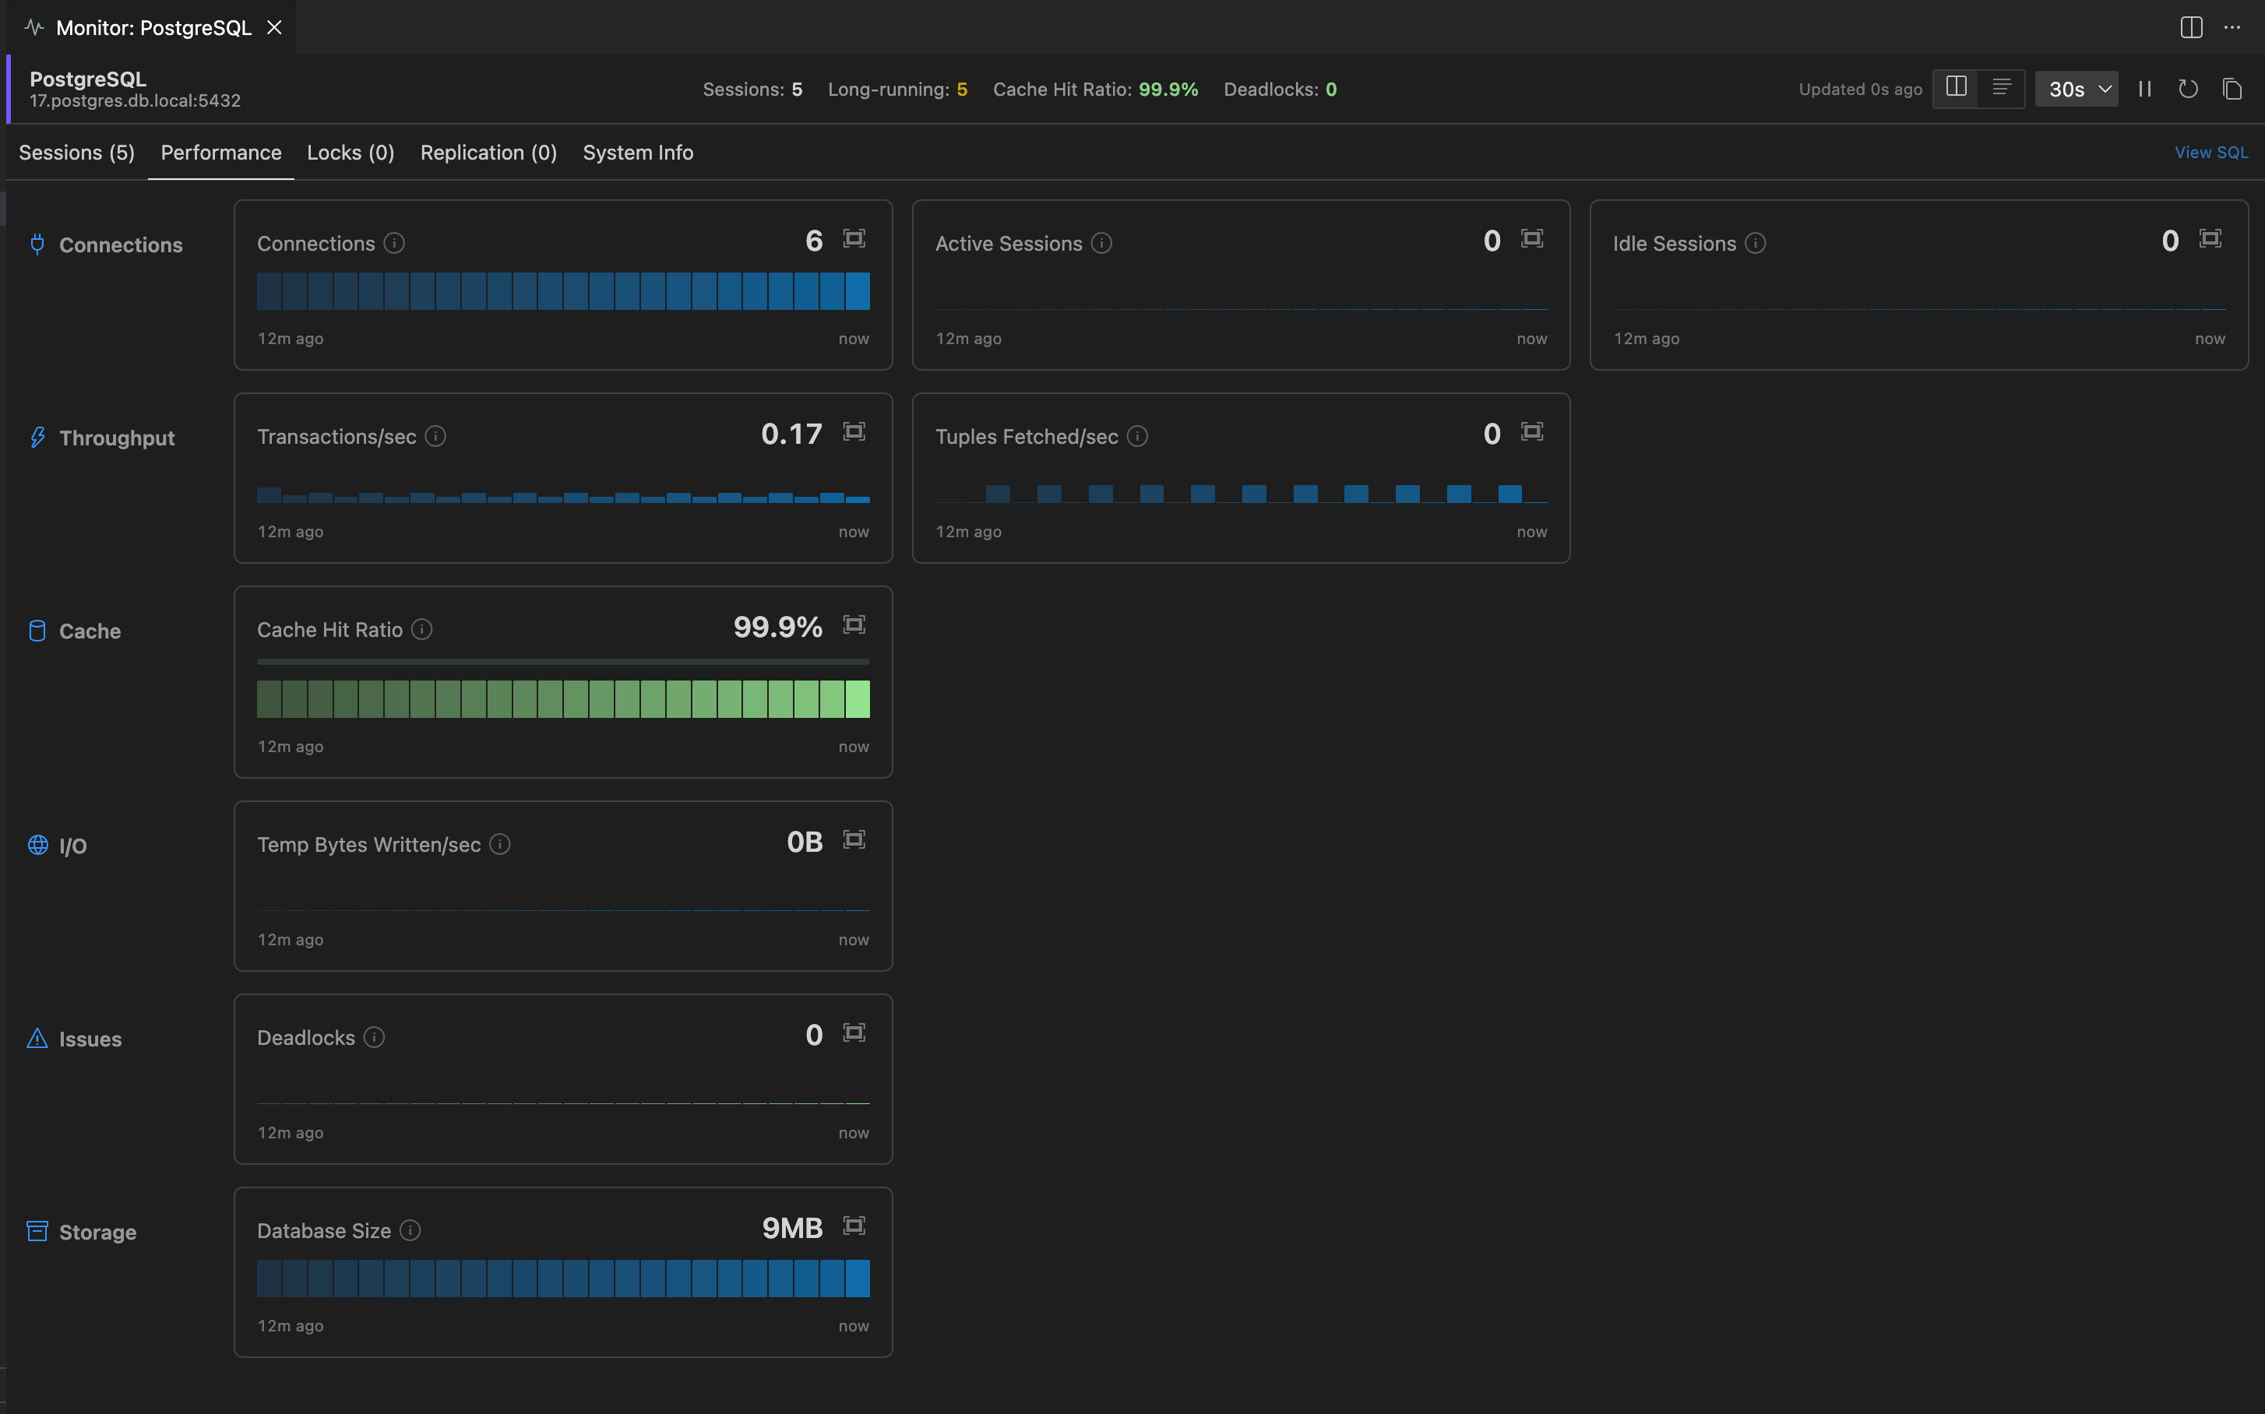Viewport: 2265px width, 1414px height.
Task: Click the latest bar in Database Size chart
Action: (857, 1279)
